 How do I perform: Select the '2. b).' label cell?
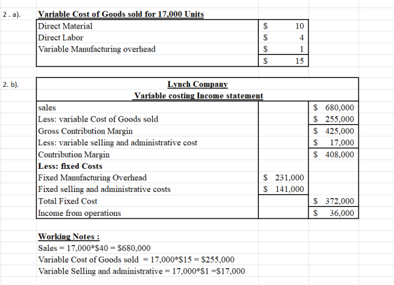[11, 84]
